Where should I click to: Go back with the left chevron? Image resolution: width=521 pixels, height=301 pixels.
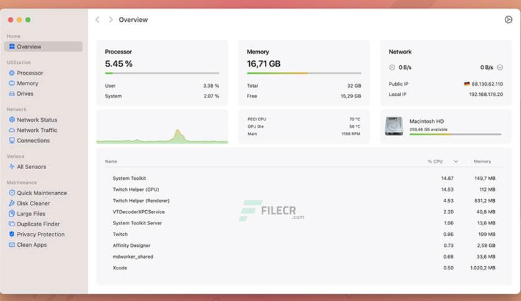click(97, 19)
